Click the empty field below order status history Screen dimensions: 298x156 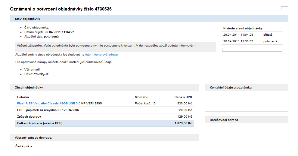pyautogui.click(x=252, y=50)
